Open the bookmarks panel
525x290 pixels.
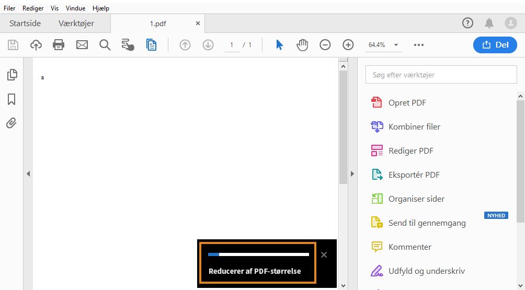pyautogui.click(x=12, y=99)
